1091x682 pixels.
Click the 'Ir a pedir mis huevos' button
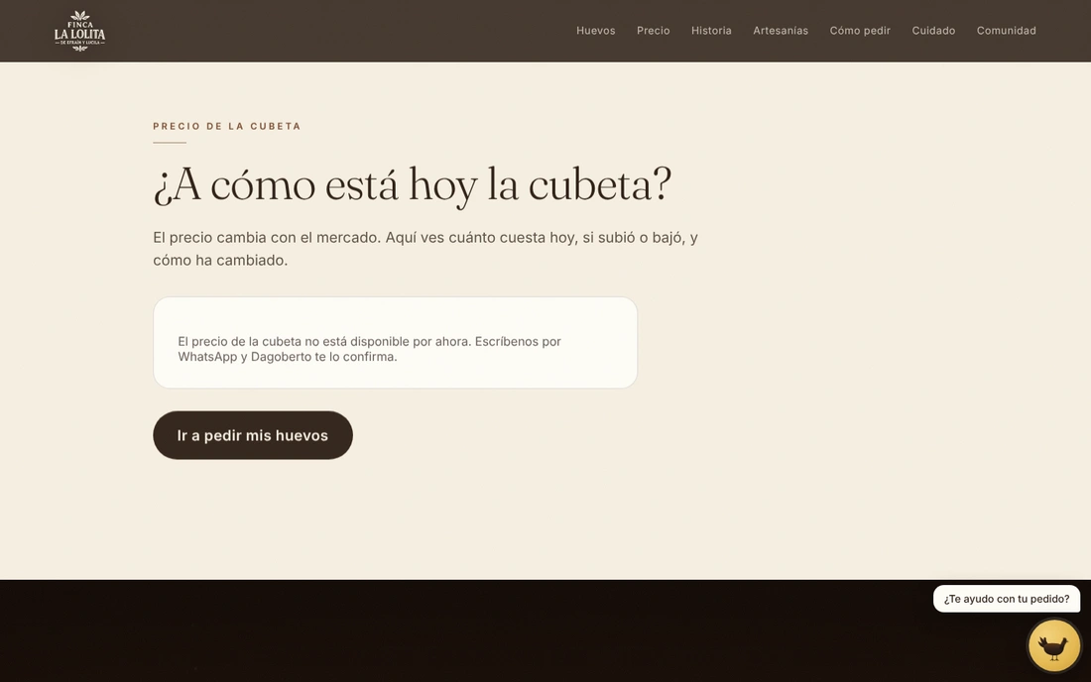[x=253, y=435]
